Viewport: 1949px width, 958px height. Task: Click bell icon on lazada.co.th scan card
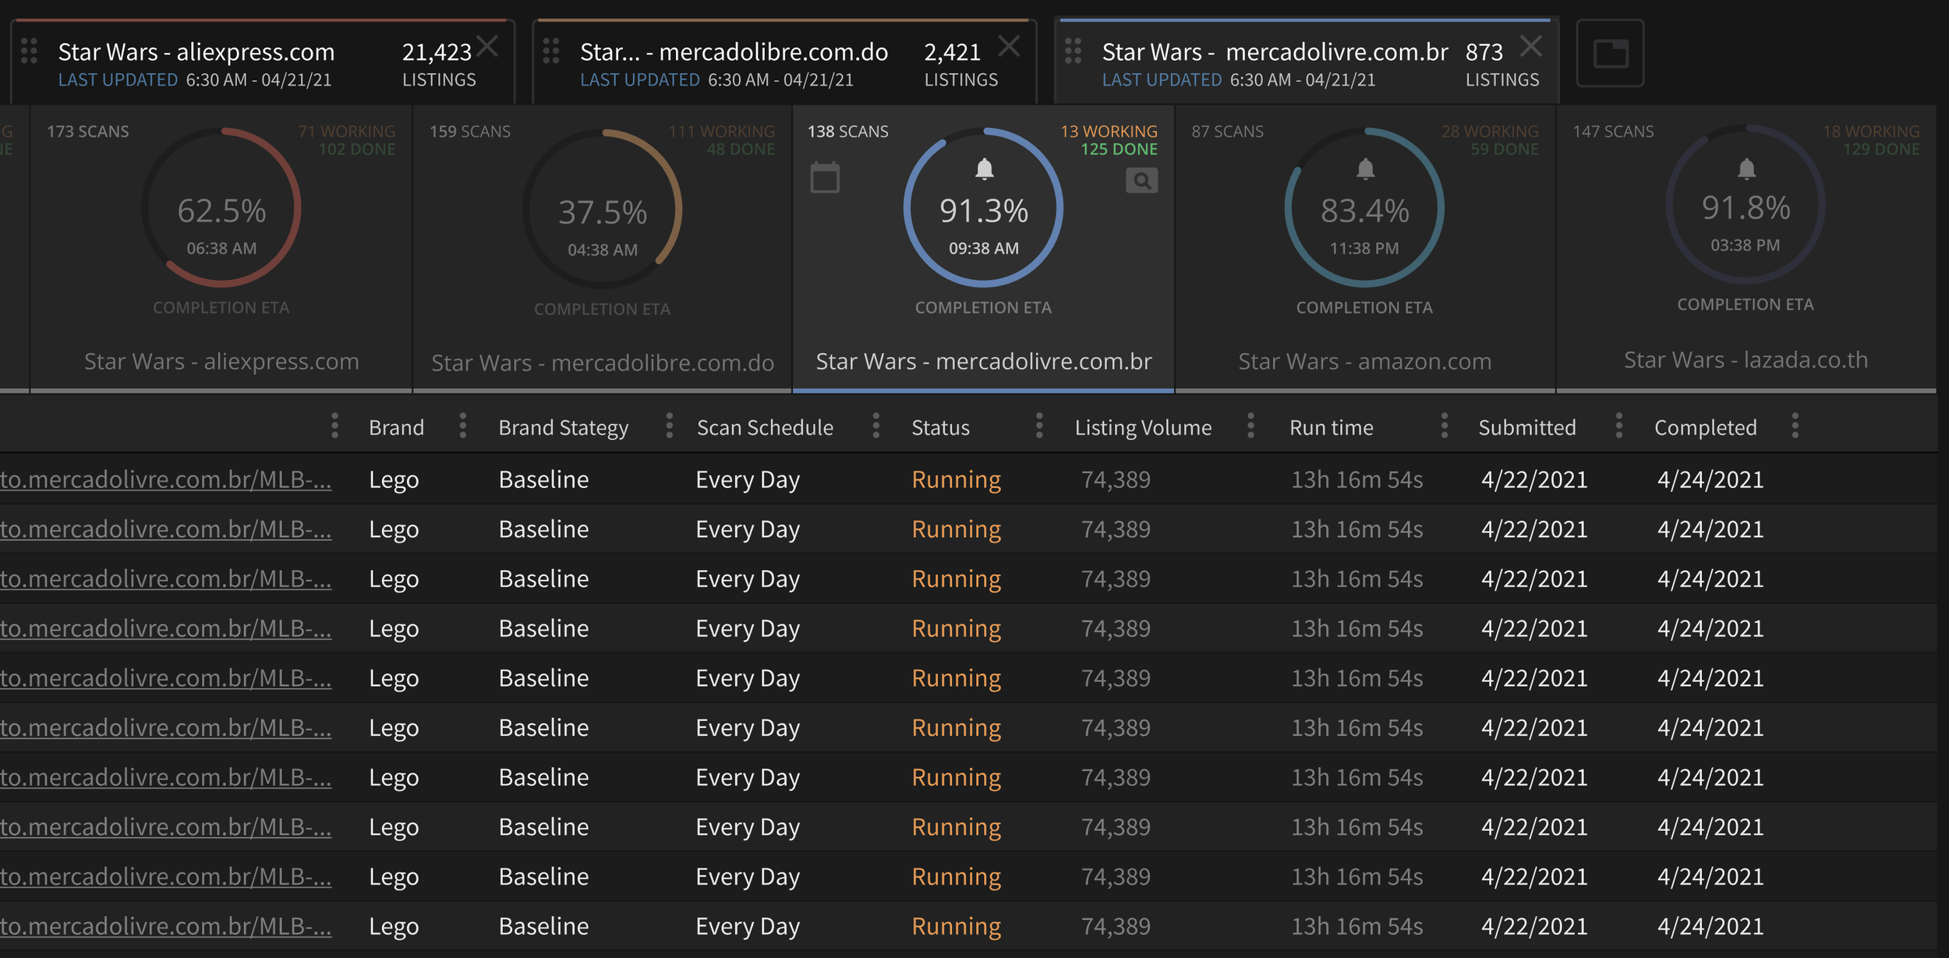(x=1746, y=168)
